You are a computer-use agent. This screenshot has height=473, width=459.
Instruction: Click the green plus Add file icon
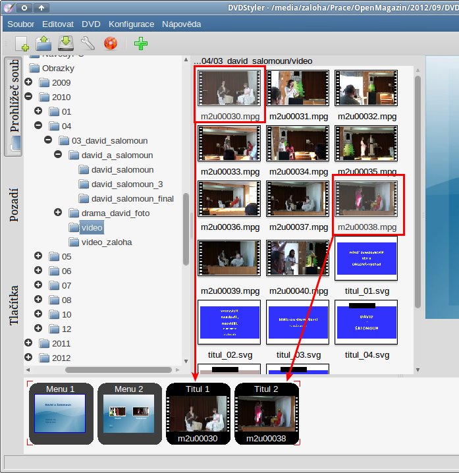click(x=141, y=44)
